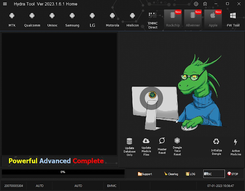Screen dimensions: 245x191
Task: Launch the FW Tool Windows icon
Action: (x=233, y=15)
